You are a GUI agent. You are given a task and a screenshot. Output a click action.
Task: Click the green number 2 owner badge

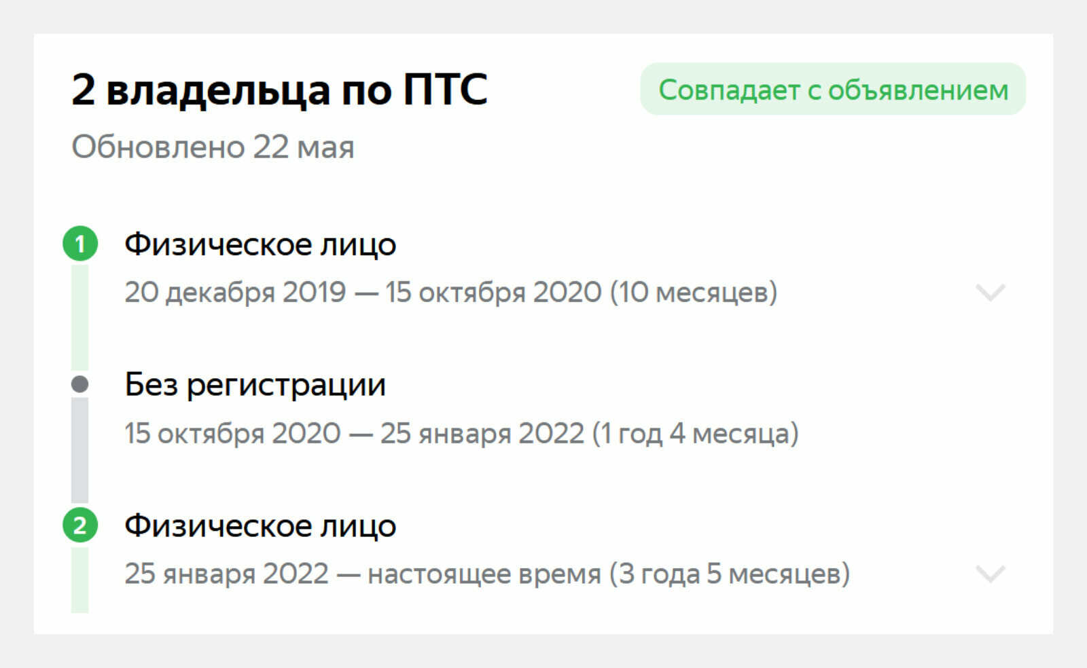click(80, 525)
